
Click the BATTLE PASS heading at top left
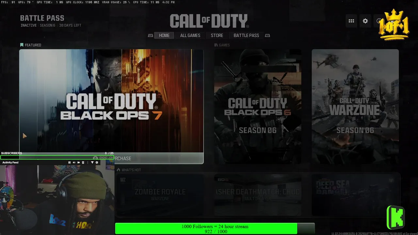[x=42, y=18]
